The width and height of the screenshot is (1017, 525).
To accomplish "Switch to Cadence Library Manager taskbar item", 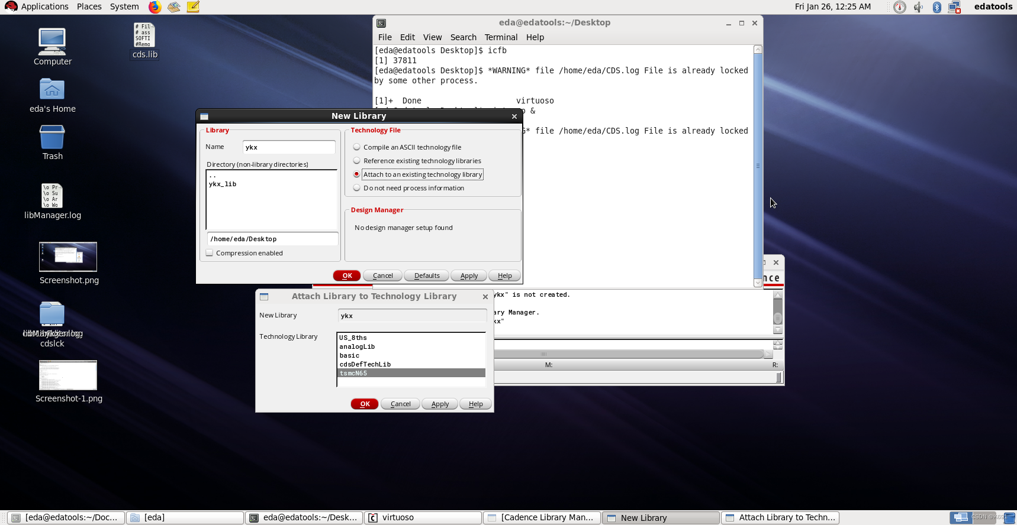I will click(542, 517).
